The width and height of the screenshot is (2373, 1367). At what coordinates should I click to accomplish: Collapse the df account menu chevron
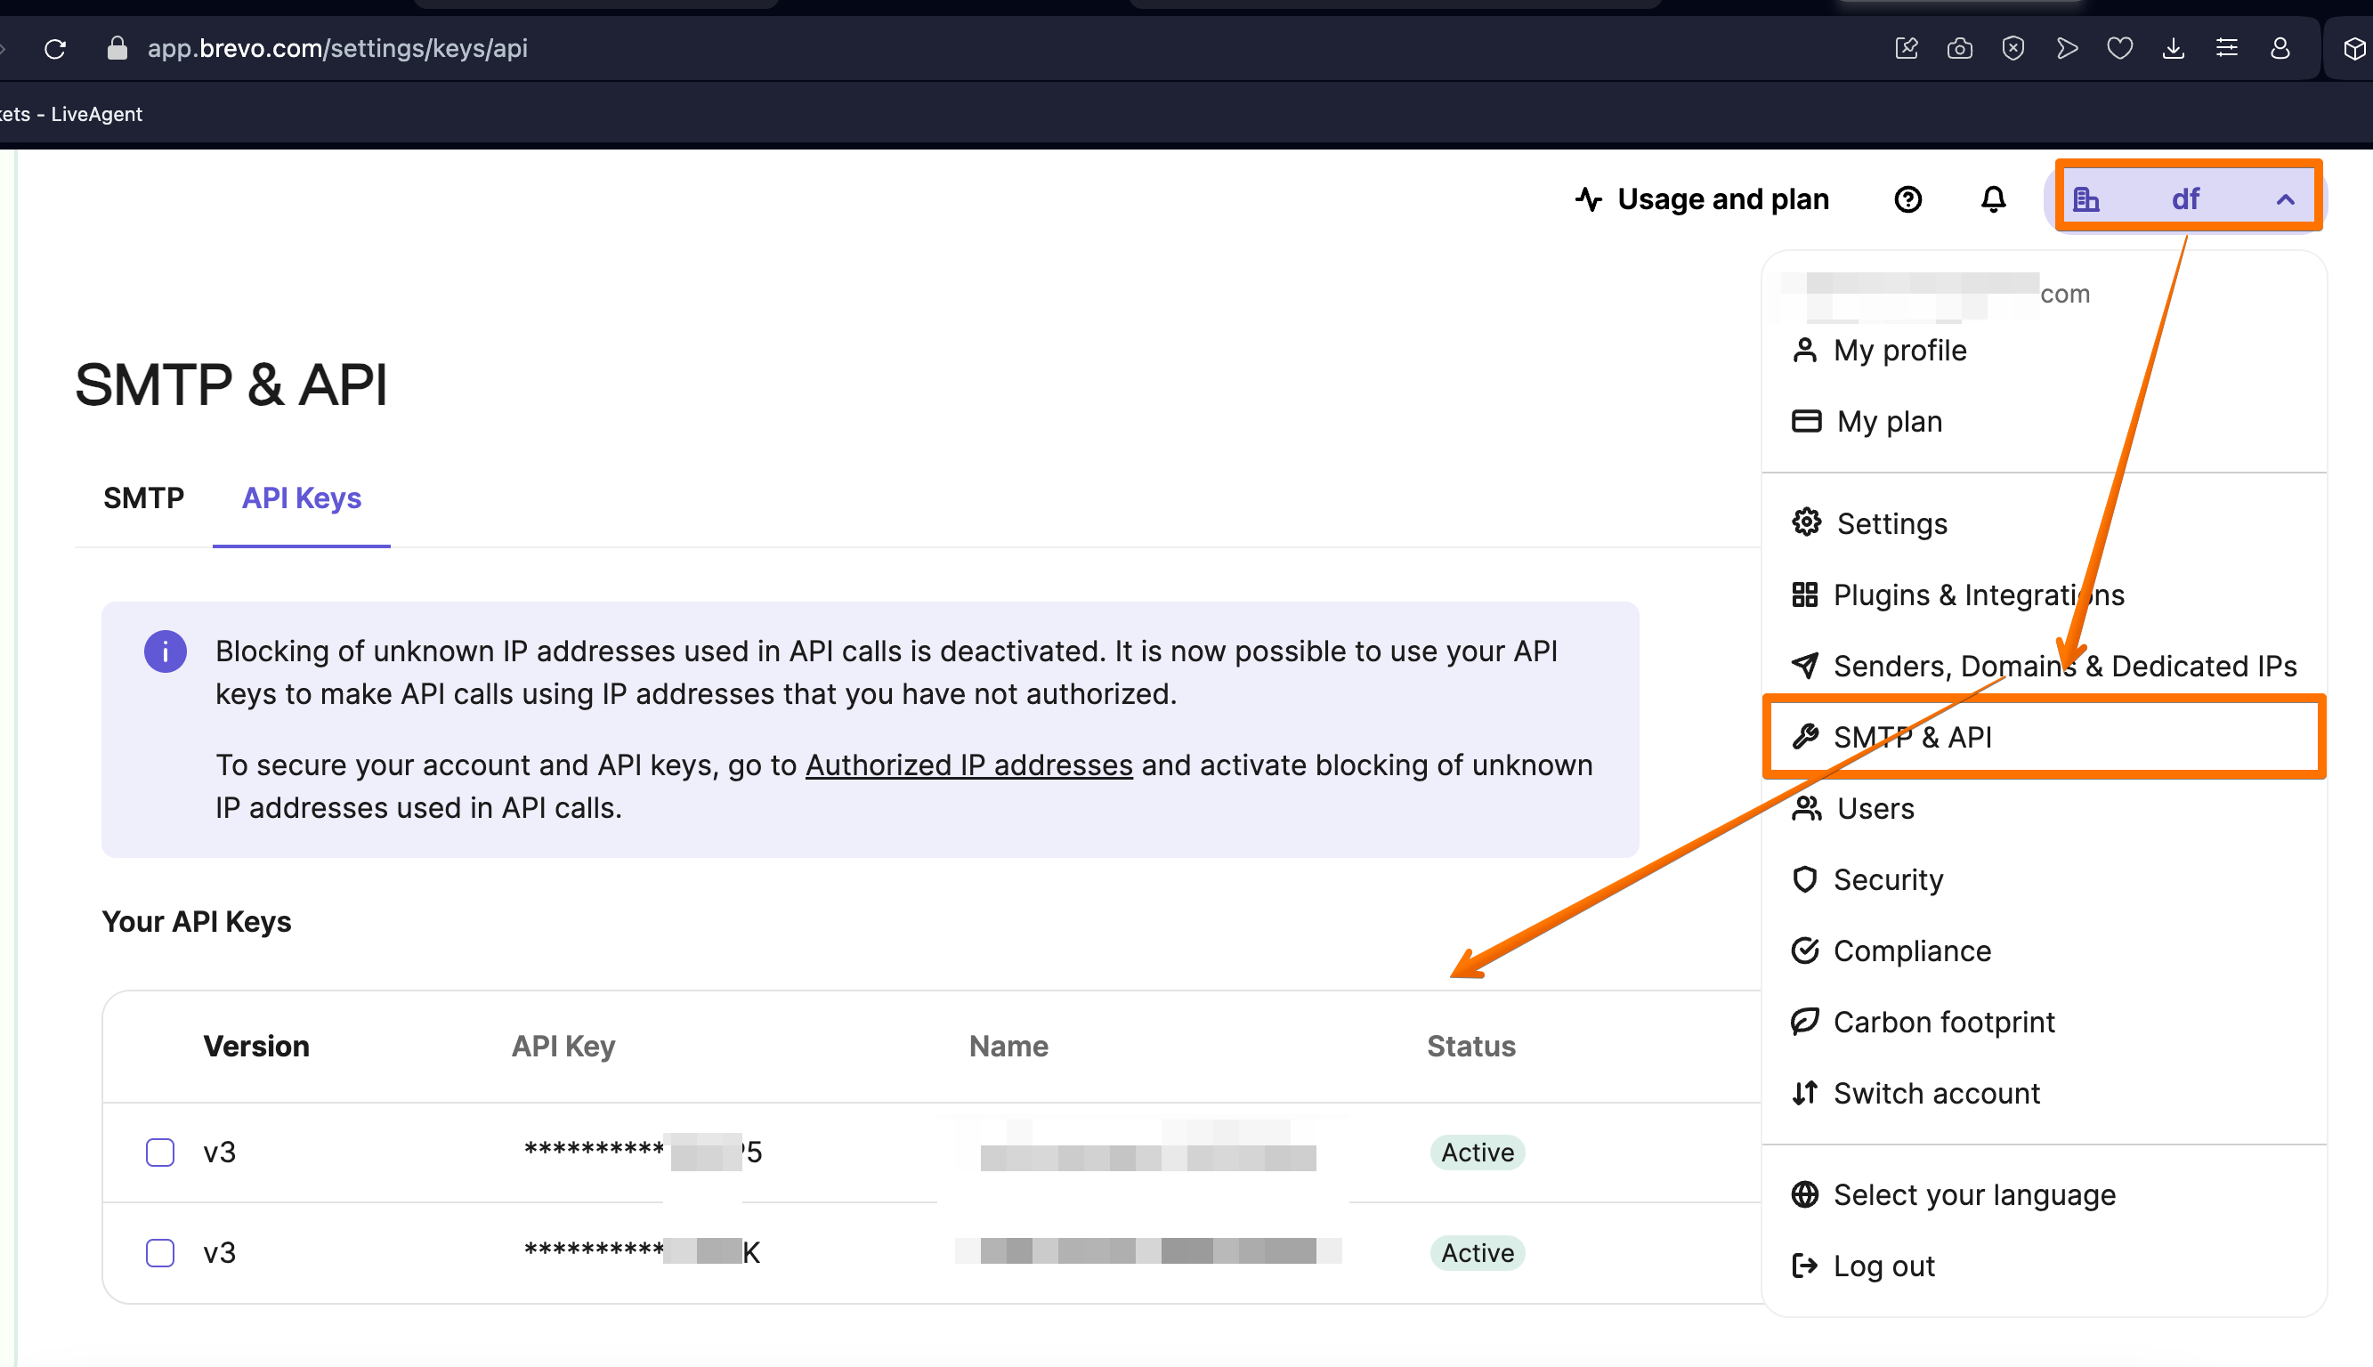(2286, 198)
